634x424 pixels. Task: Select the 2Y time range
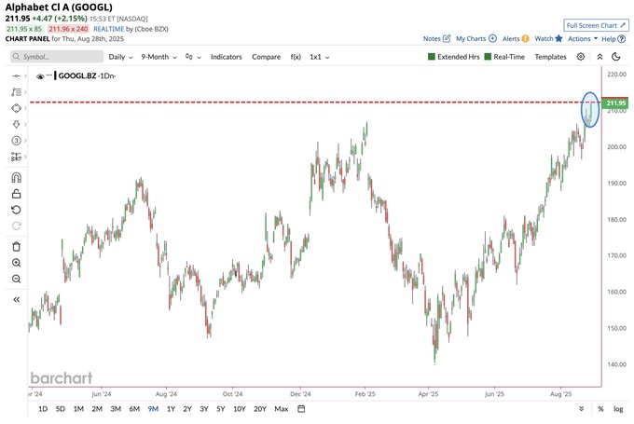click(x=187, y=409)
